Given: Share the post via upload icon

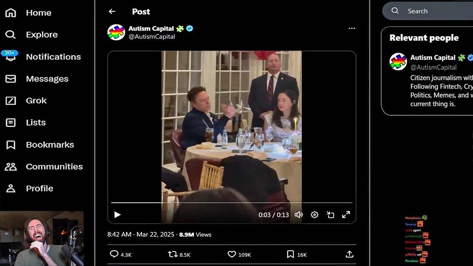Looking at the screenshot, I should (x=349, y=254).
